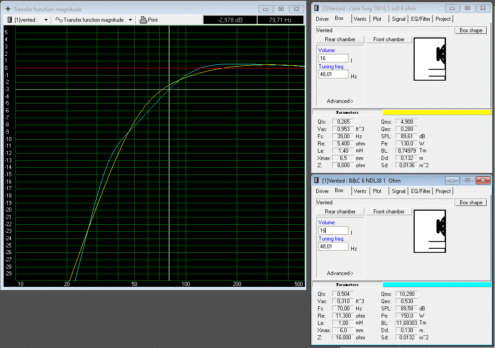Click yellow color bar in ciare Parameters
The width and height of the screenshot is (495, 348).
436,112
